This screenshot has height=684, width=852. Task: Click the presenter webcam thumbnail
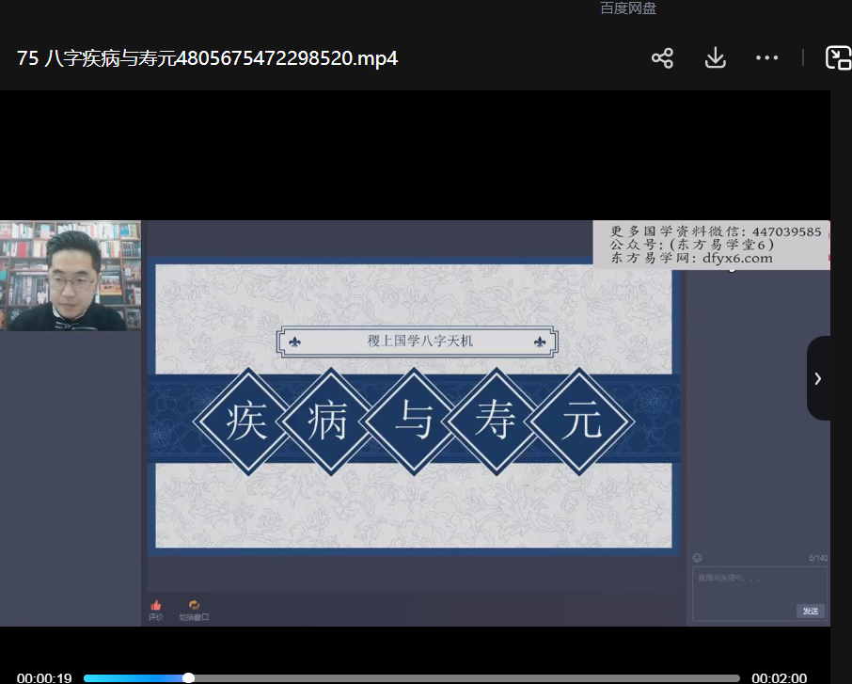coord(71,275)
